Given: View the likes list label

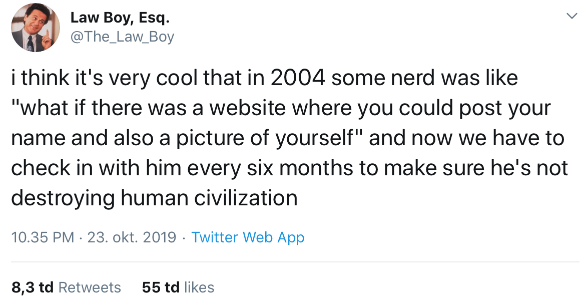Looking at the screenshot, I should pos(199,287).
